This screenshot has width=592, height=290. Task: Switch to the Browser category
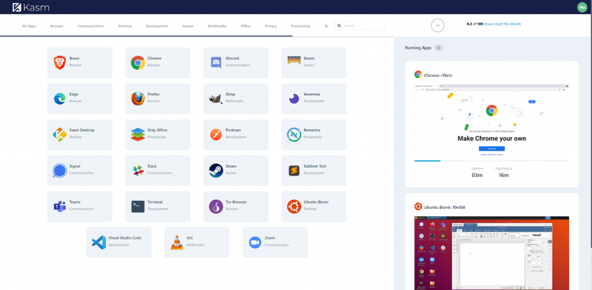coord(57,26)
